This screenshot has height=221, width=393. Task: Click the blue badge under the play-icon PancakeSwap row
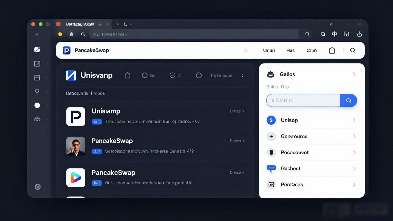97,183
